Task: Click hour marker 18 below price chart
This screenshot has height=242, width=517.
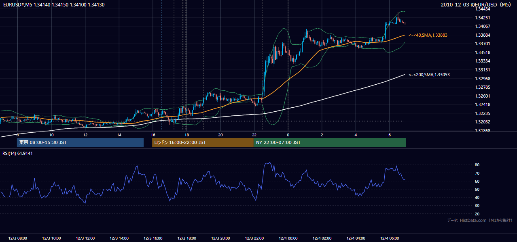Action: (186, 135)
